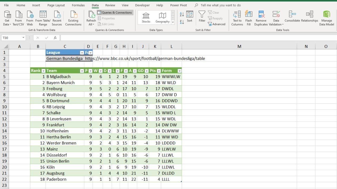Screen dimensions: 337x189
Task: Select form cell WWWLW
Action: (x=171, y=77)
